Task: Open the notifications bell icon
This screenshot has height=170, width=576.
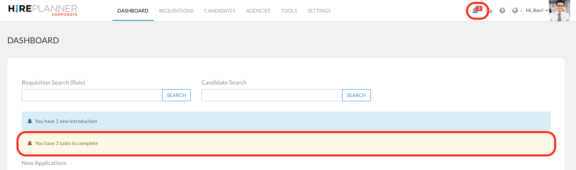Action: point(475,11)
